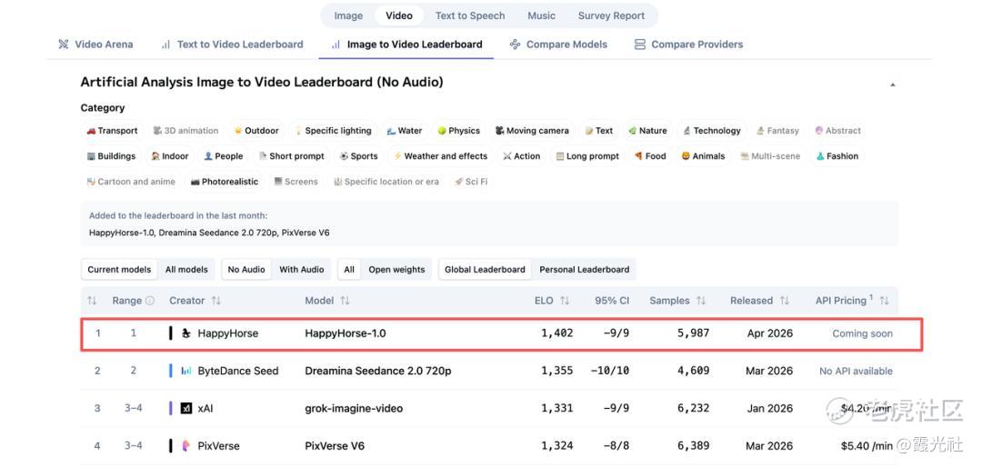
Task: Toggle the No Audio filter
Action: [246, 270]
